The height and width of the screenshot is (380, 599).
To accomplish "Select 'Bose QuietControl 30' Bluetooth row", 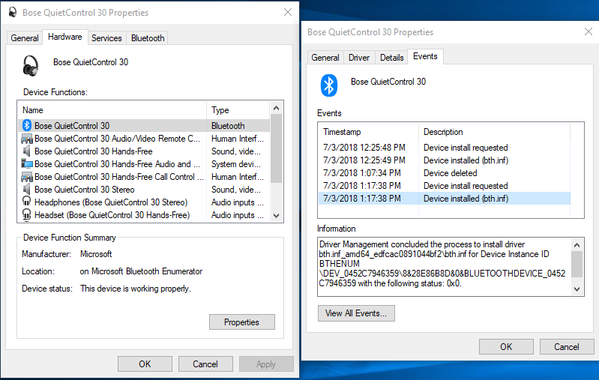I will click(144, 126).
